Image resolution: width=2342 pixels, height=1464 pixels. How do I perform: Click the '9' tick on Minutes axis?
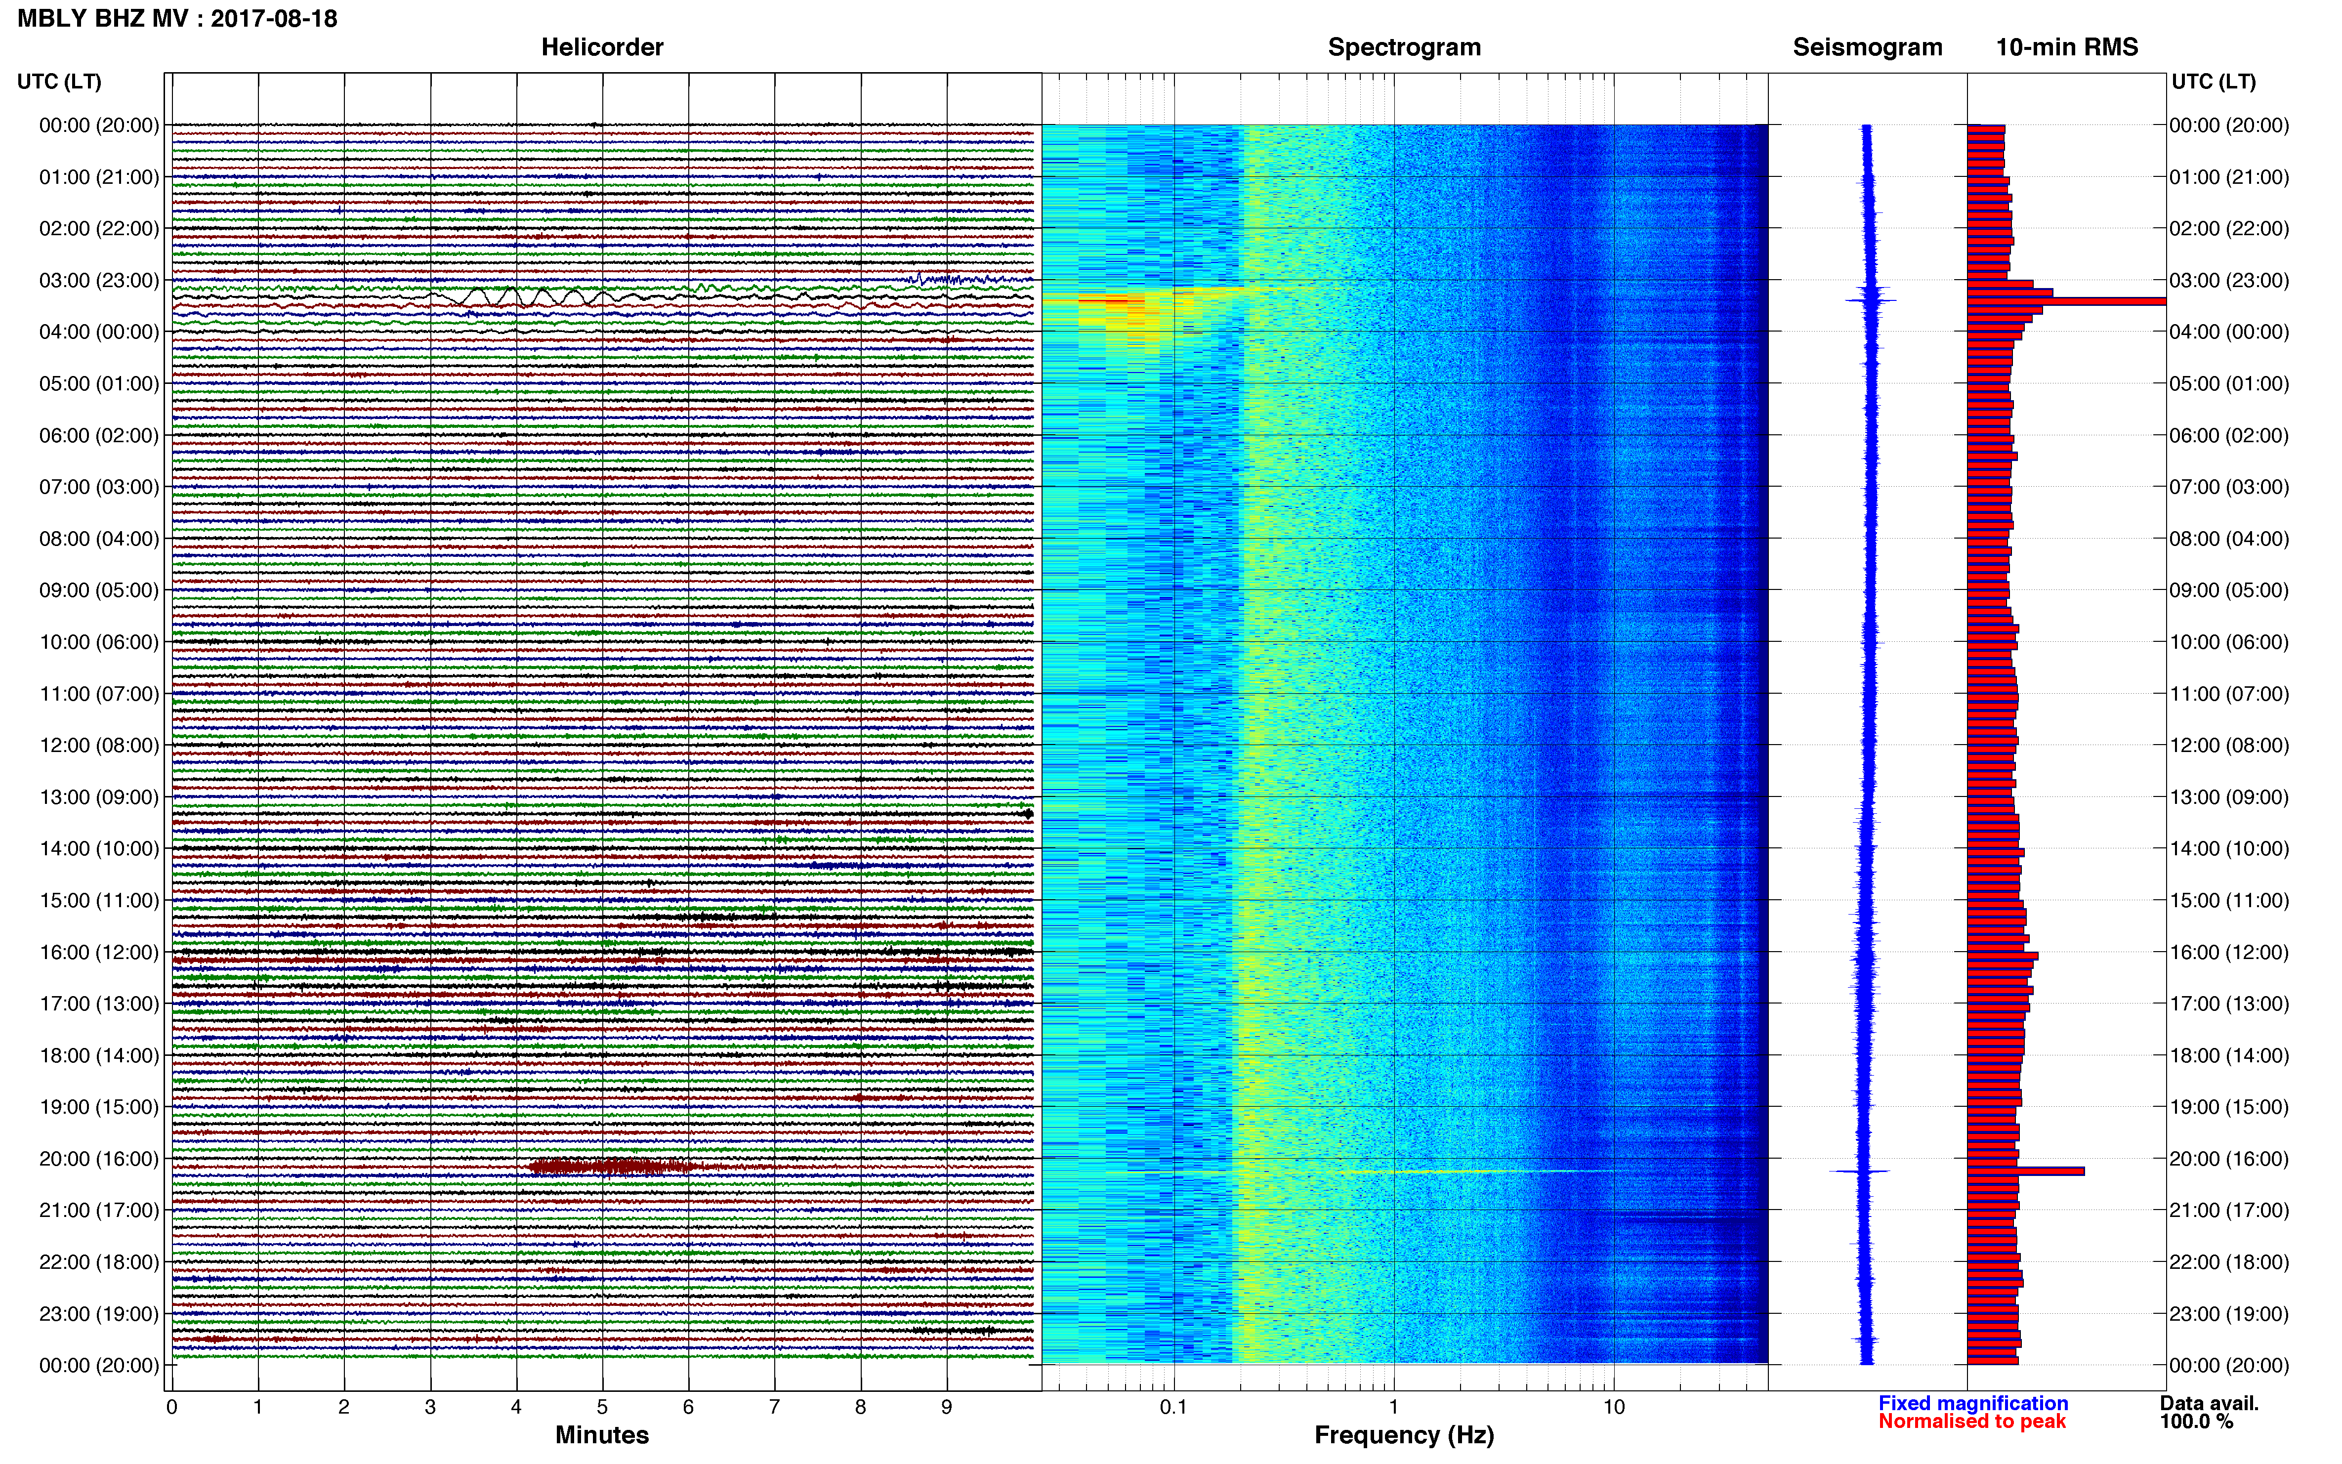click(947, 1408)
